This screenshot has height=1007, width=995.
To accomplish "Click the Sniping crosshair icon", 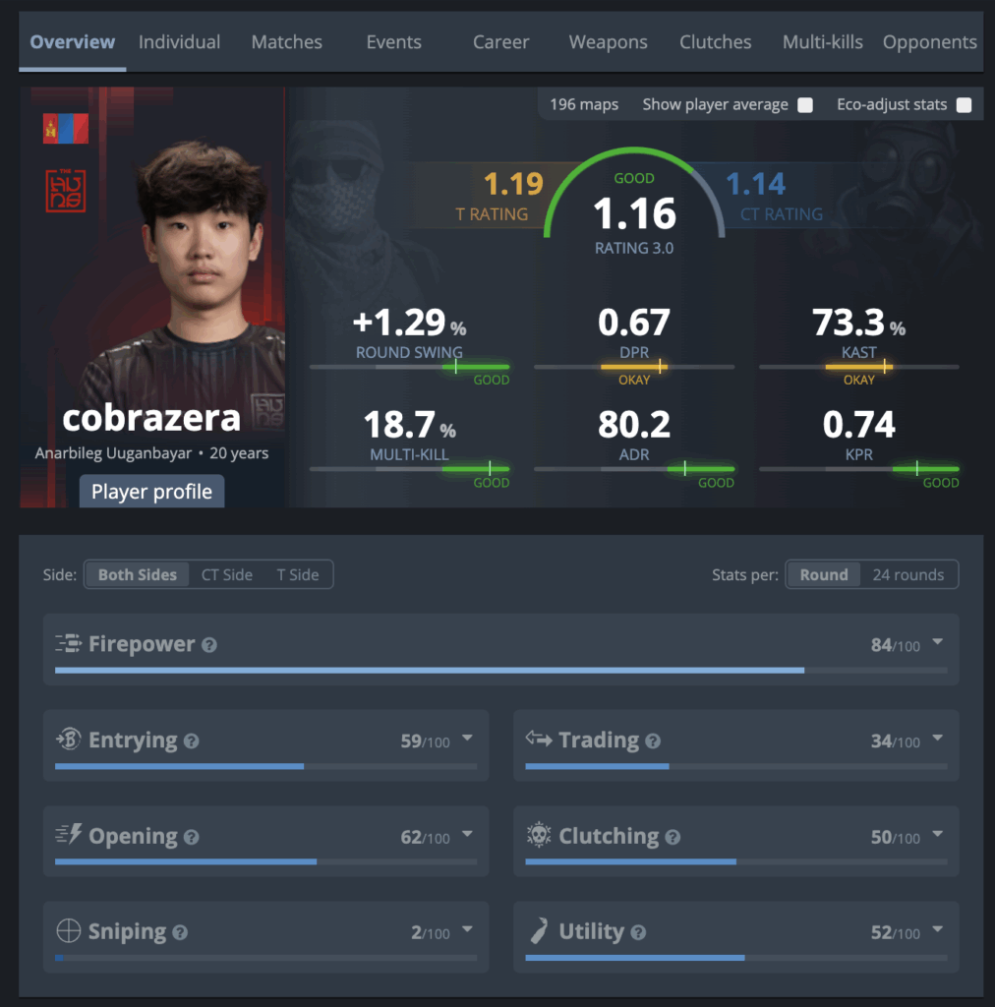I will [x=69, y=930].
